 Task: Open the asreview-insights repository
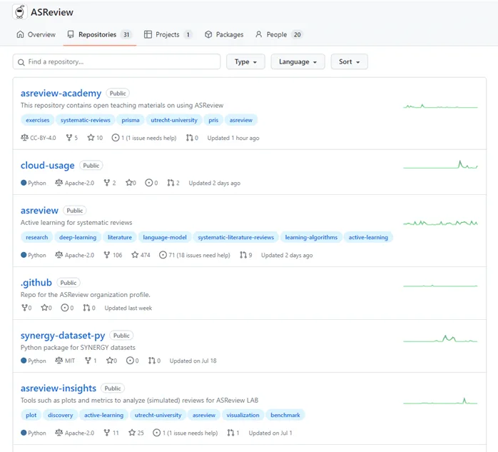[59, 388]
